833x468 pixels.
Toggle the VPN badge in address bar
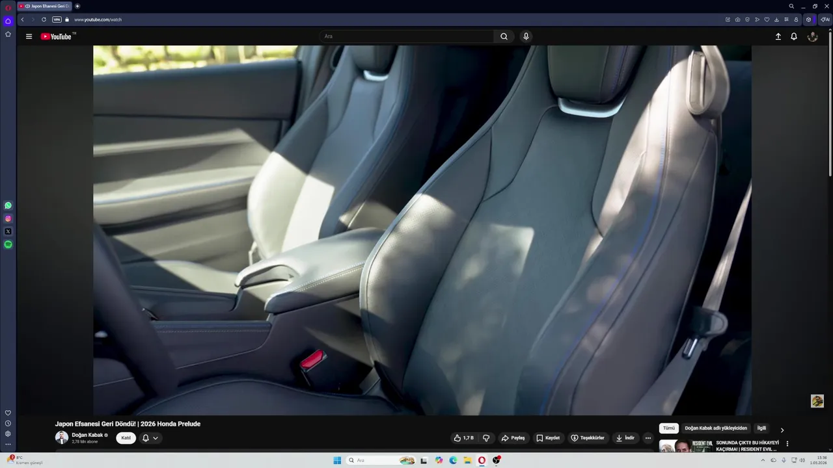point(57,19)
